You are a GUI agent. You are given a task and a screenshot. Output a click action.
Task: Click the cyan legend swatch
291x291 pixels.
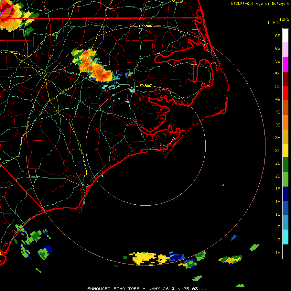286,237
